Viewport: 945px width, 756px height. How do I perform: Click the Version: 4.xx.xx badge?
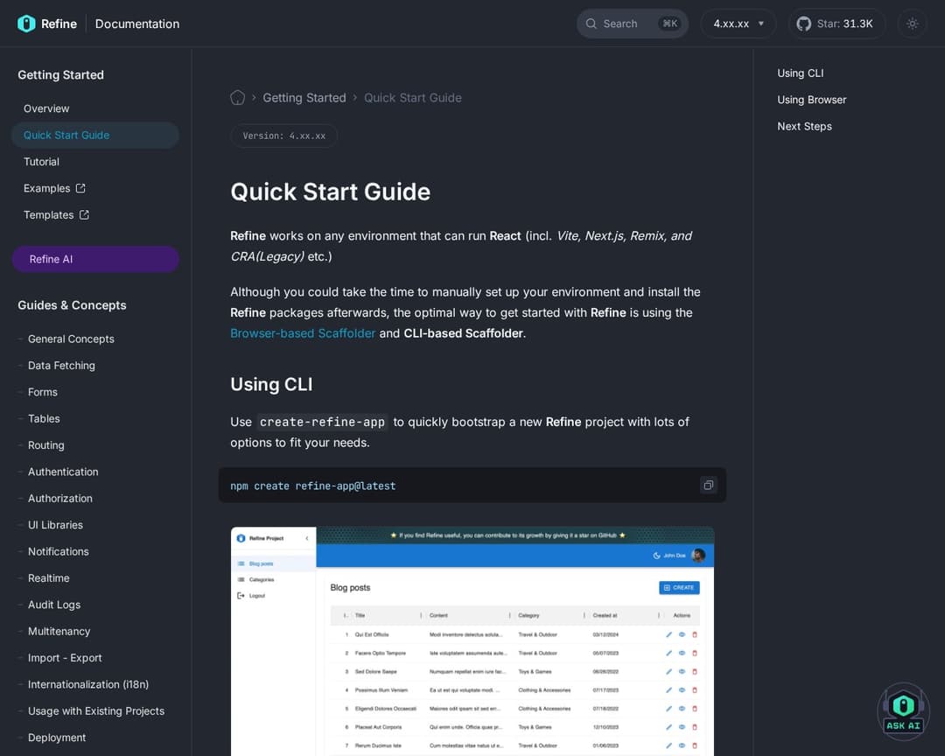283,136
